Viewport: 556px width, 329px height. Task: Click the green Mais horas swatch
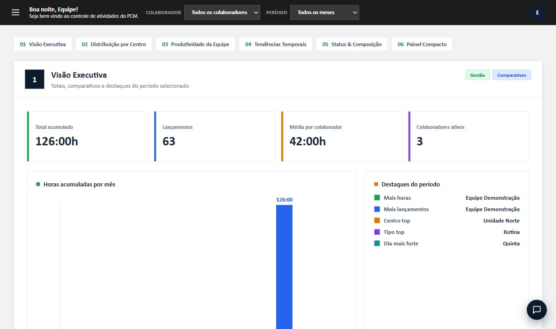[x=377, y=198]
